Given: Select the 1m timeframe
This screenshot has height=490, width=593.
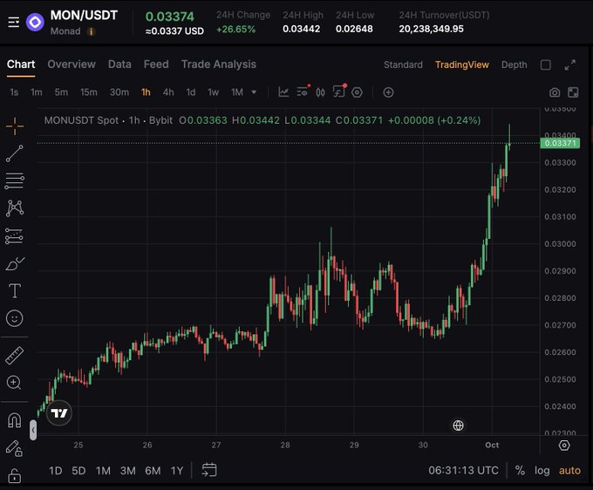Looking at the screenshot, I should (37, 92).
